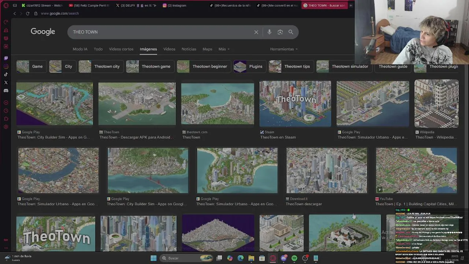Go back to previous page
Screen dimensions: 469x264
tap(15, 14)
